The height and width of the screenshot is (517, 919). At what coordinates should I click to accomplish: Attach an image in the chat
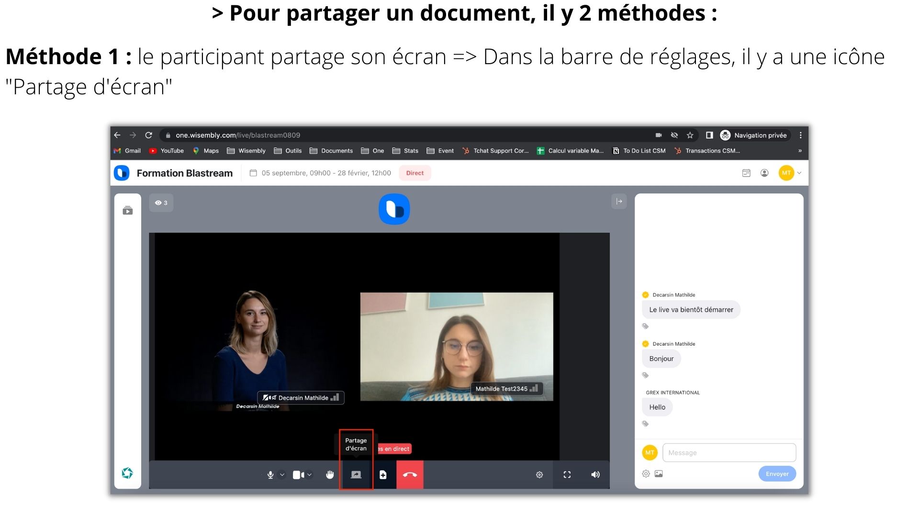click(659, 473)
